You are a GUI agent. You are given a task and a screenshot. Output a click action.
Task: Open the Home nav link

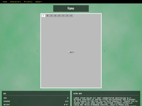[x=5, y=2]
